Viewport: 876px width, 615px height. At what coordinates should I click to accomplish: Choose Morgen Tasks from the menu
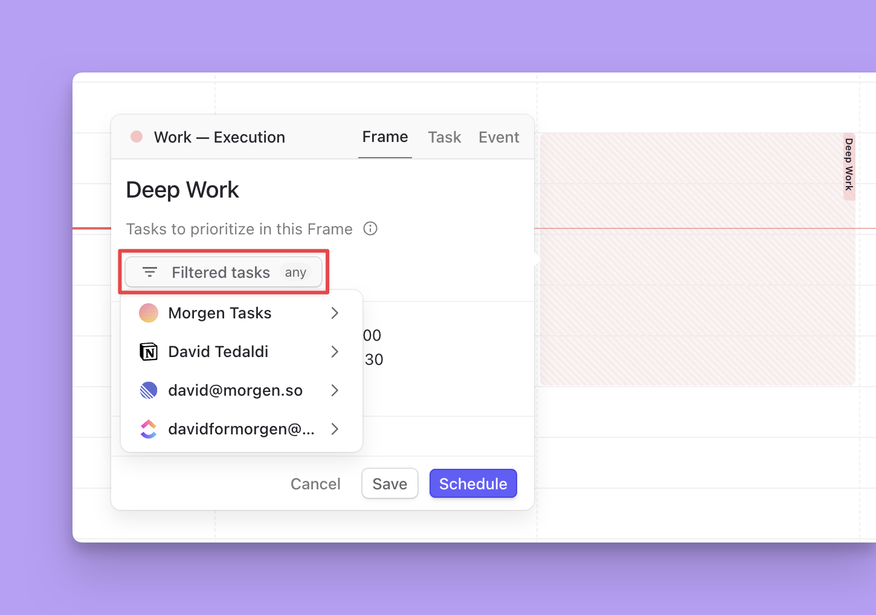pos(242,313)
